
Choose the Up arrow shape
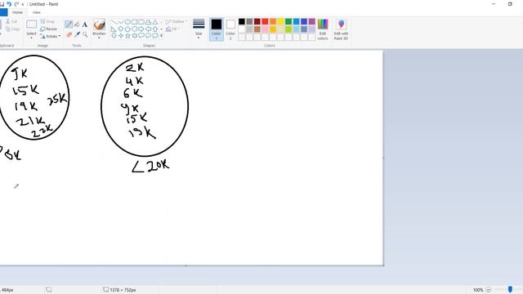point(155,29)
